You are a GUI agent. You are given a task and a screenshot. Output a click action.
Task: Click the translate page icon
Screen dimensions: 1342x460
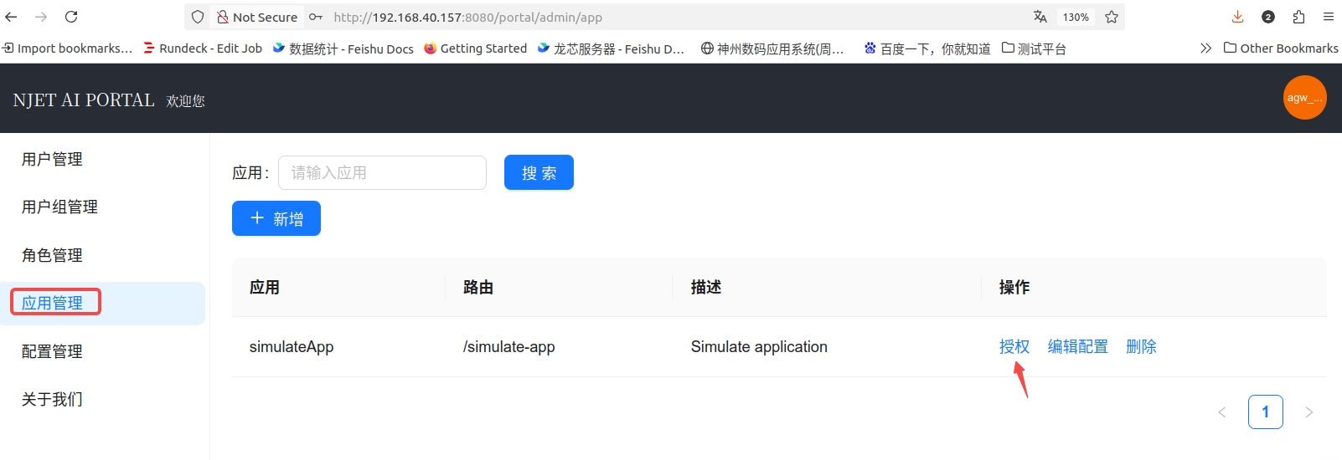tap(1040, 17)
